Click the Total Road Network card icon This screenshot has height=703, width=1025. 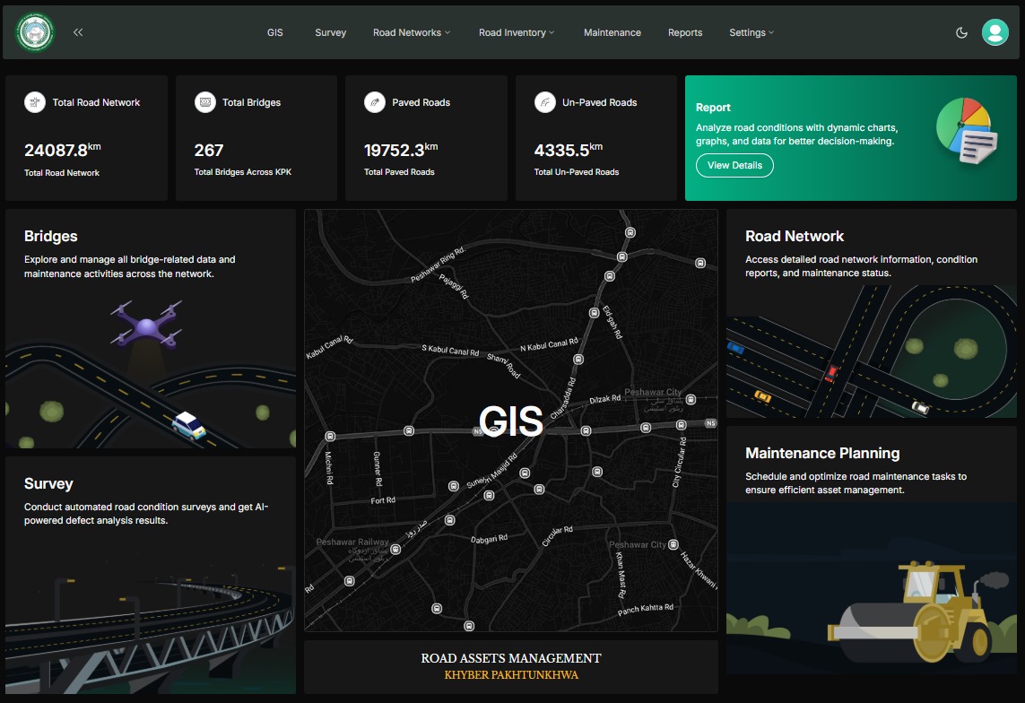35,102
